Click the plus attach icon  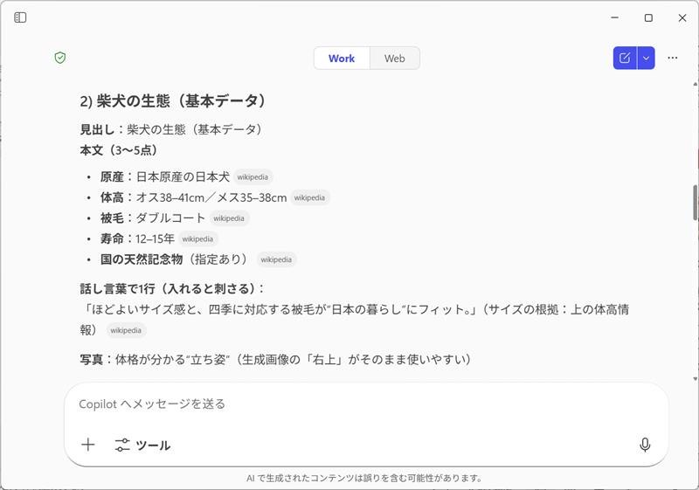tap(88, 445)
